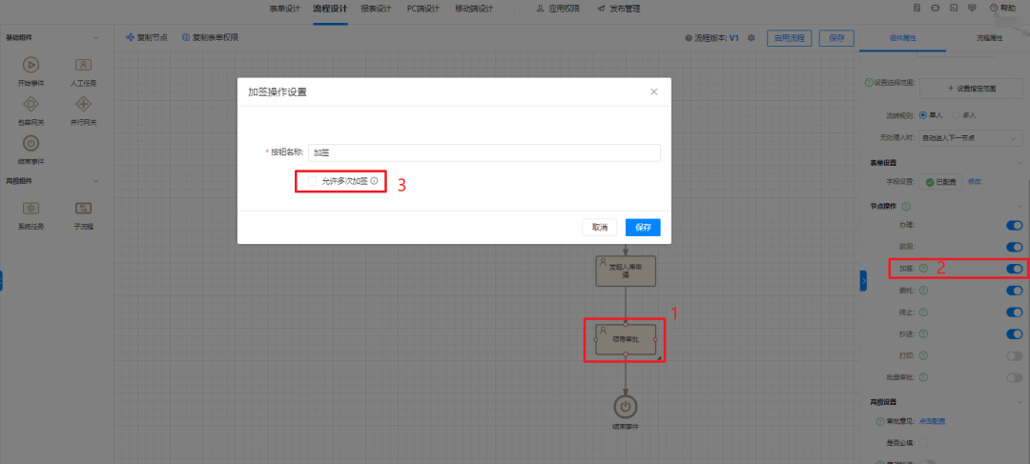Click 设置指定范围 button
Screen dimensions: 1030x464
tap(971, 88)
